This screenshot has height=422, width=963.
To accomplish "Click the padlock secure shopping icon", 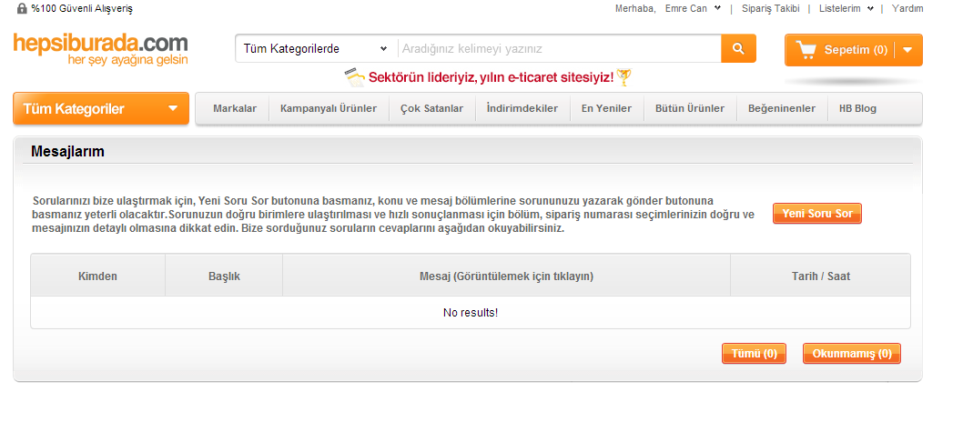I will [22, 8].
